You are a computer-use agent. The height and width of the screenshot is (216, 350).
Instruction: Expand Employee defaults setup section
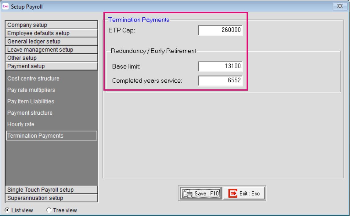pos(51,33)
